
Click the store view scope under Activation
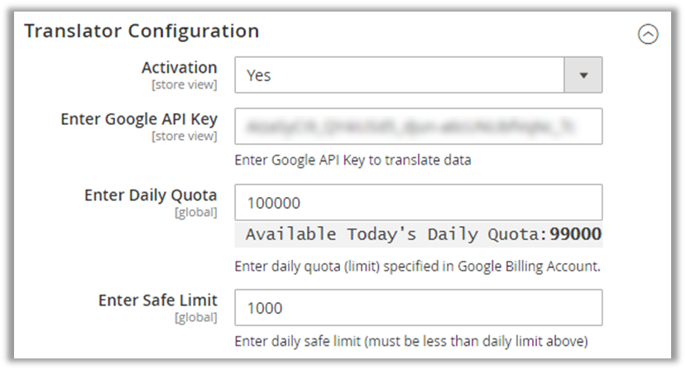(x=184, y=84)
